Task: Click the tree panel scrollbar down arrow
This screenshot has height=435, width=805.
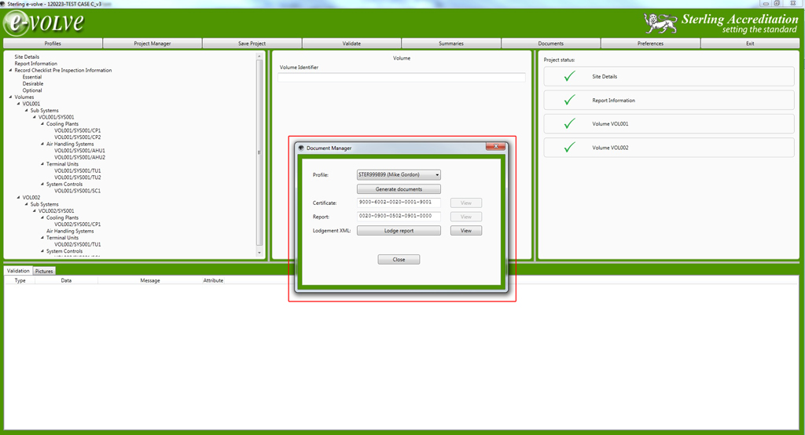Action: [x=259, y=252]
